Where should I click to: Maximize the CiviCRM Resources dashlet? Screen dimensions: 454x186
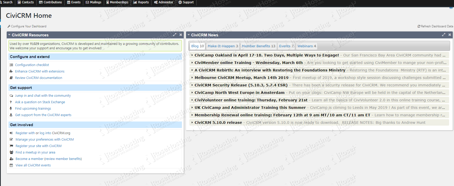tap(175, 35)
